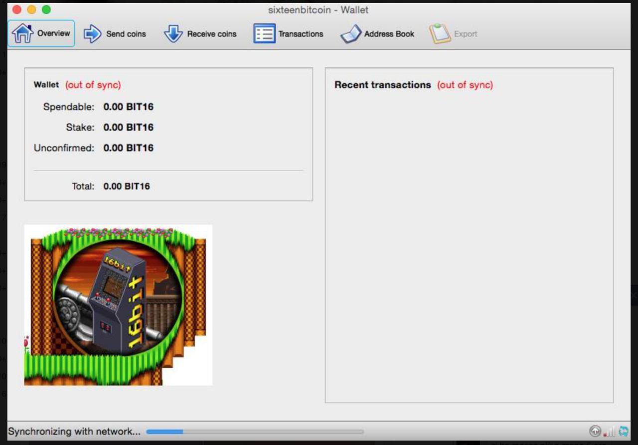This screenshot has height=445, width=638.
Task: Maximize the window with green button
Action: click(x=46, y=9)
